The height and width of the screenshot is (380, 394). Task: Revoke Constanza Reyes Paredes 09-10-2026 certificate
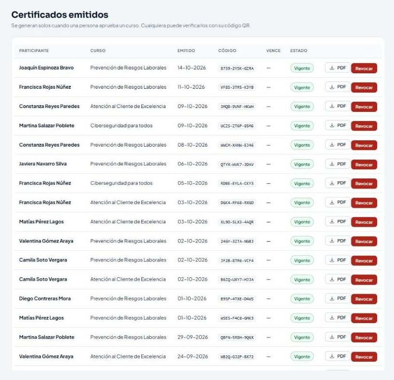click(x=364, y=107)
